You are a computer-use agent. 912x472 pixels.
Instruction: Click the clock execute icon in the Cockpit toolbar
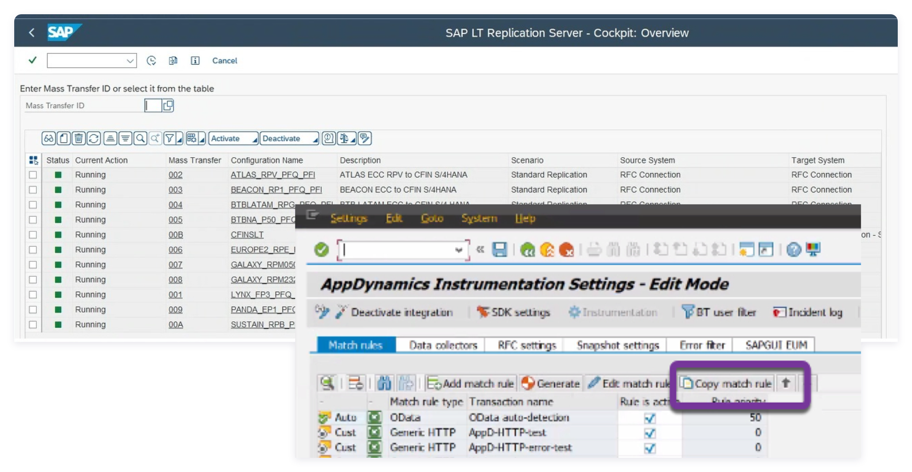pyautogui.click(x=151, y=61)
